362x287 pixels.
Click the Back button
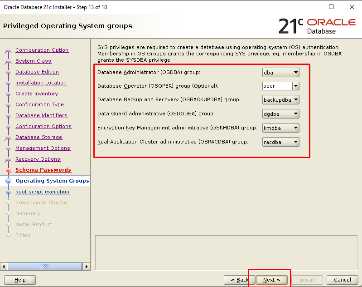tap(239, 280)
